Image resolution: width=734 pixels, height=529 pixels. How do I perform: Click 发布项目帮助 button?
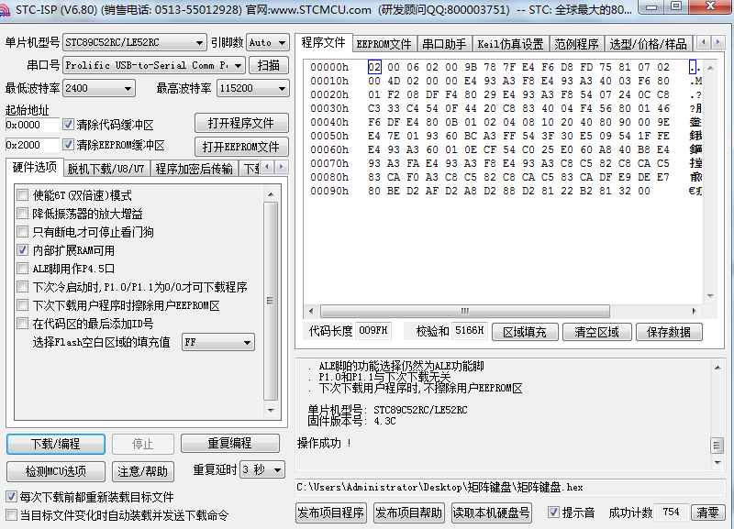click(x=408, y=513)
